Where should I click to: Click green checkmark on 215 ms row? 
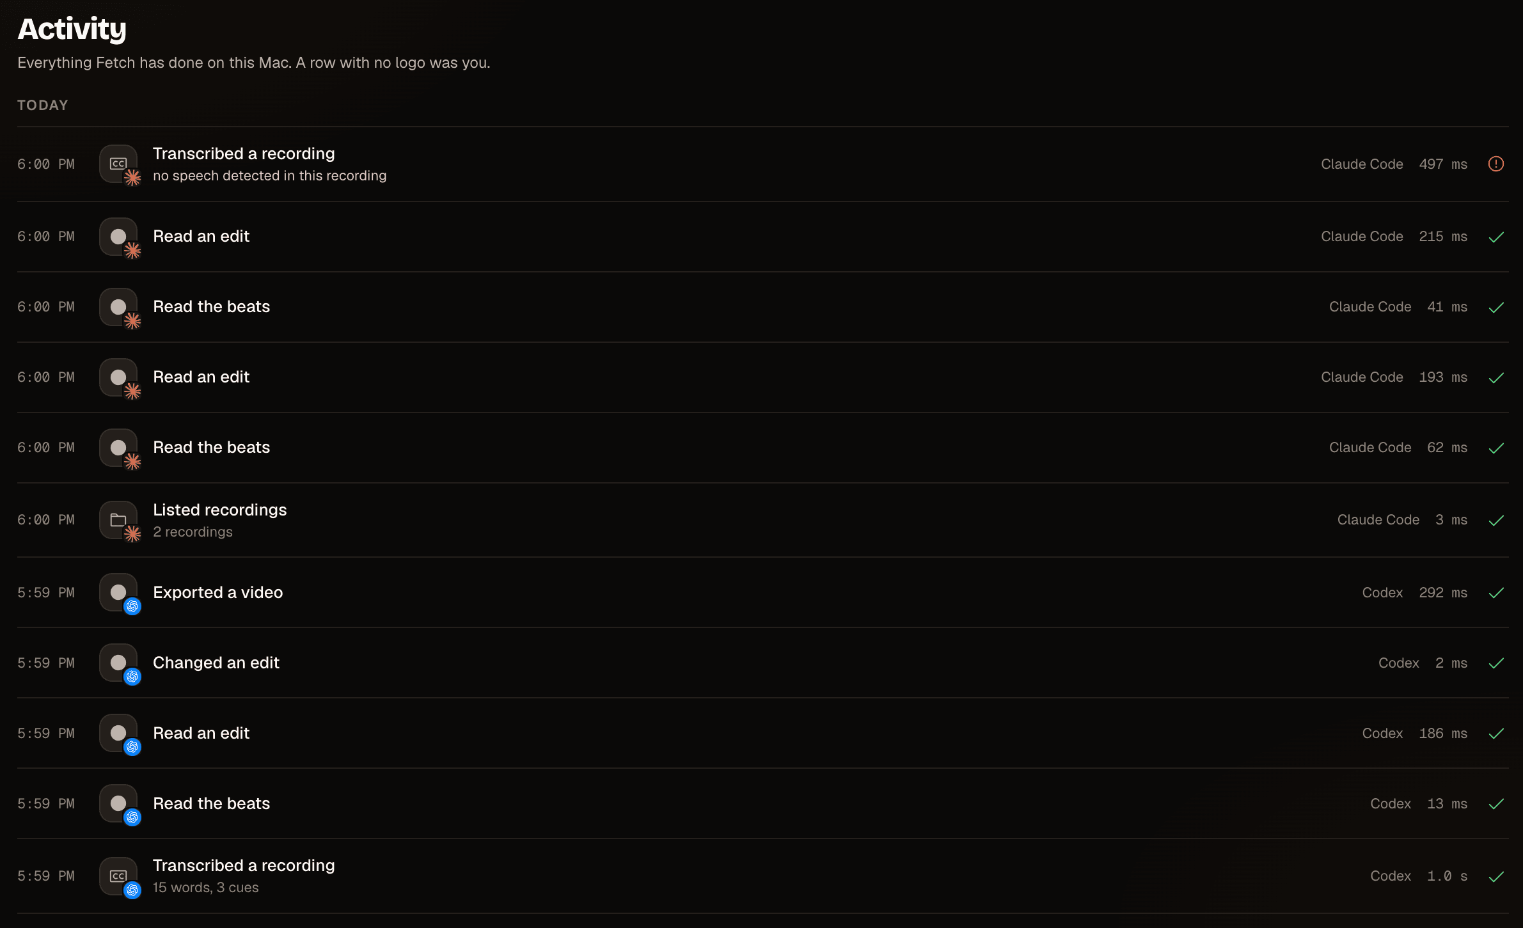1495,237
